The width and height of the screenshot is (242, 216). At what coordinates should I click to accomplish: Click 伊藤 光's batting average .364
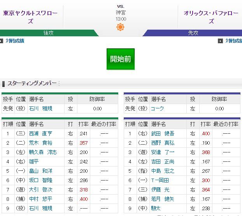[206, 190]
